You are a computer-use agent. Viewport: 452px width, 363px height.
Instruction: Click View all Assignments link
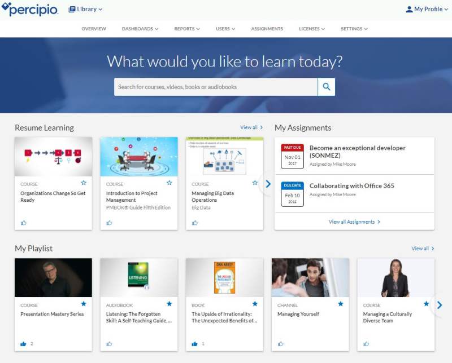tap(354, 222)
